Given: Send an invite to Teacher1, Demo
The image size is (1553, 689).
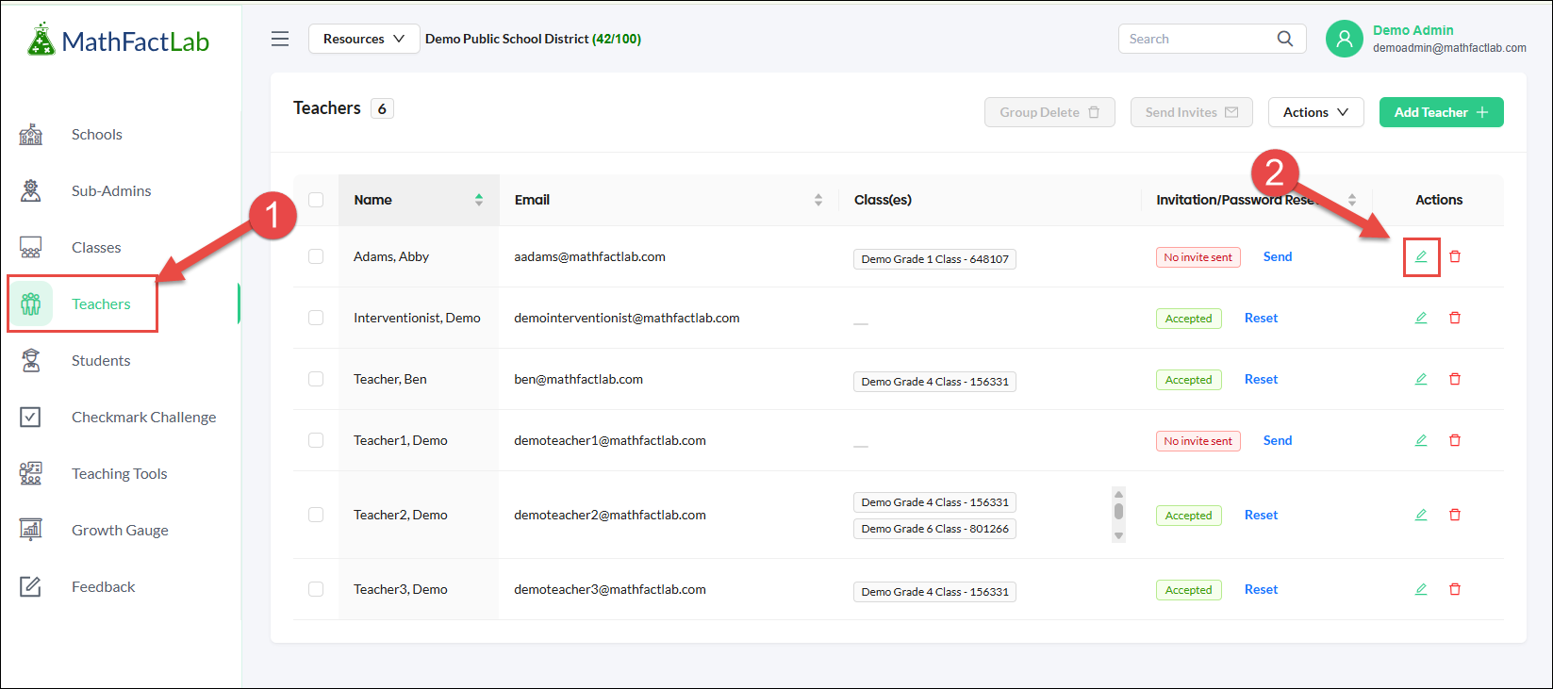Looking at the screenshot, I should (x=1278, y=440).
